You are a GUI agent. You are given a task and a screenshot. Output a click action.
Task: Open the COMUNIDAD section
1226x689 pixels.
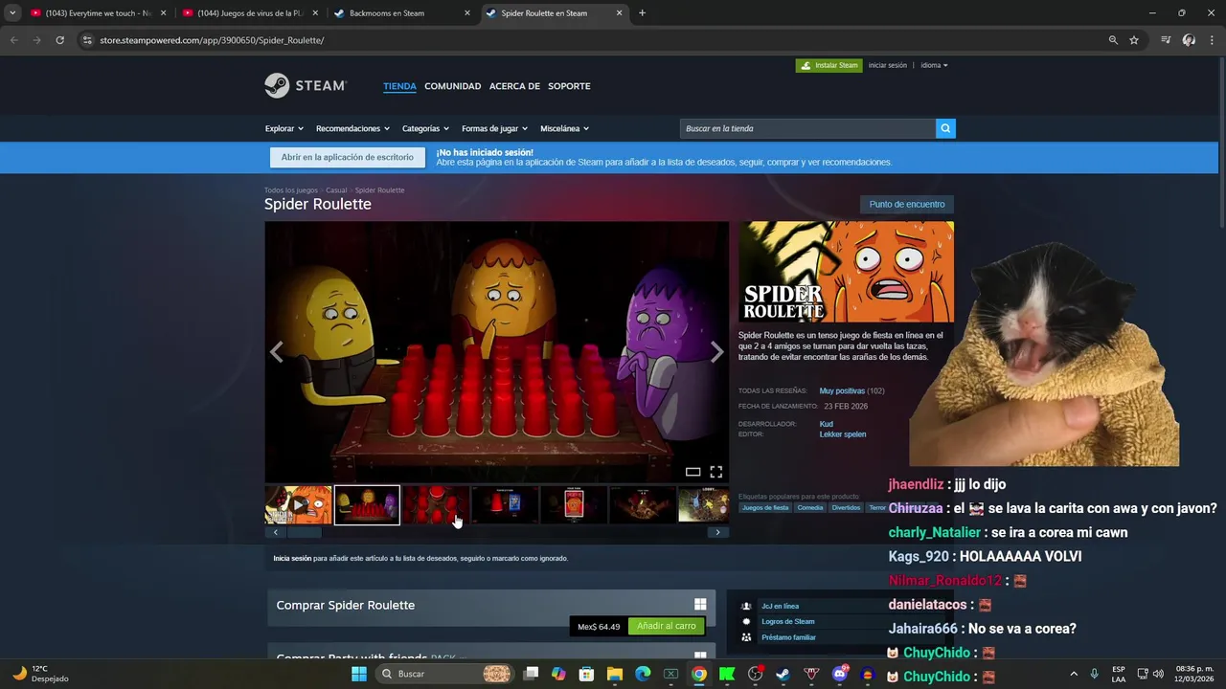click(x=453, y=86)
